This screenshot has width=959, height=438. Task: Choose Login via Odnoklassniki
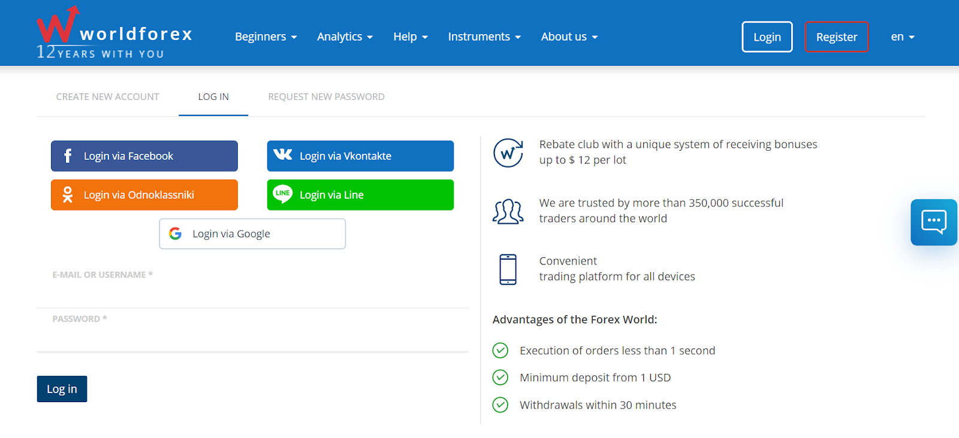[x=144, y=195]
